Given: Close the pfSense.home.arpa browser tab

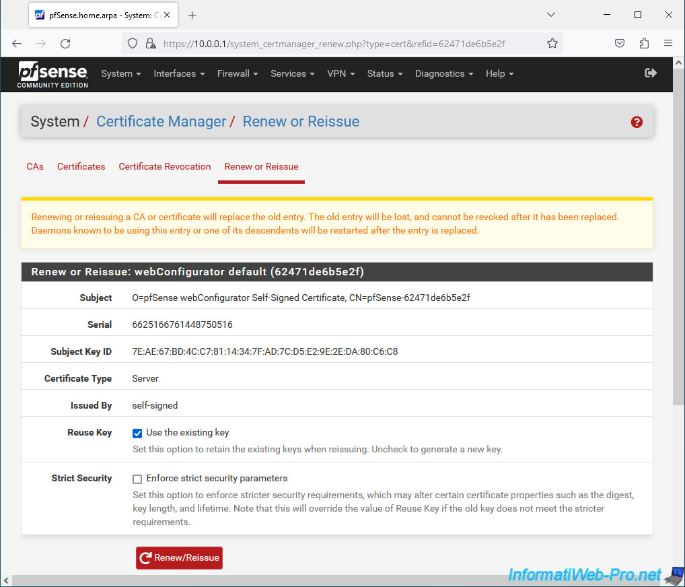Looking at the screenshot, I should (x=167, y=15).
